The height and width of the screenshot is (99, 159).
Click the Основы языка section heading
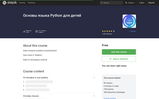click(31, 96)
